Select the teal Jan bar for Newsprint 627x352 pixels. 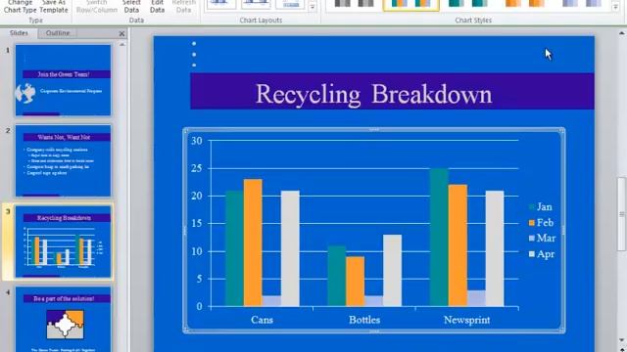point(439,237)
